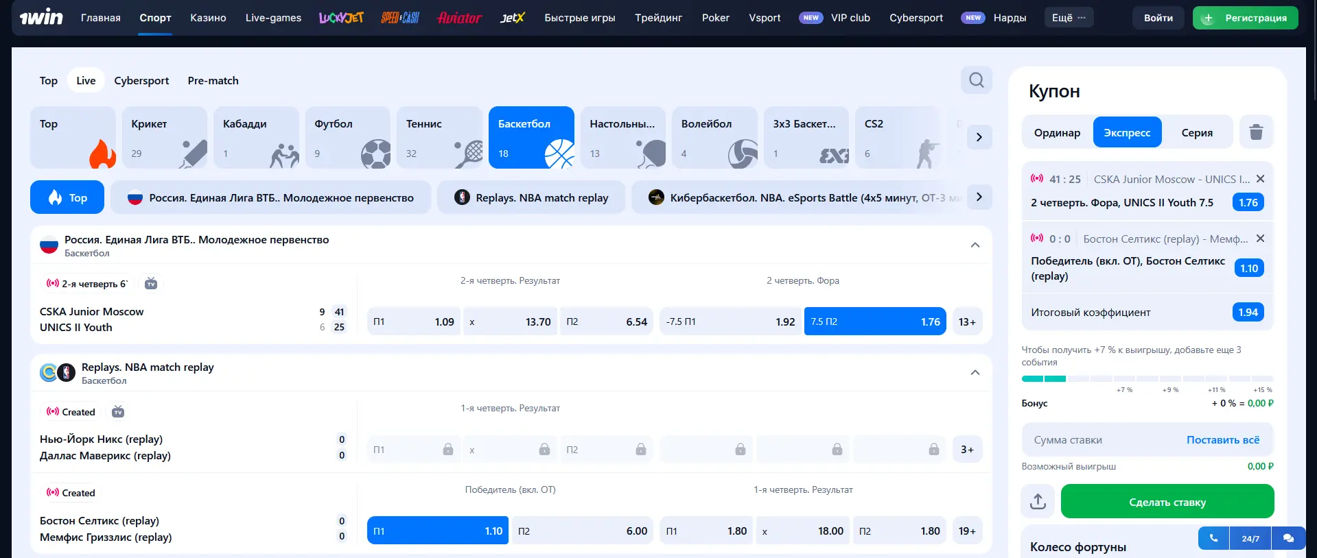Clear the coupon with the trash icon
The width and height of the screenshot is (1317, 558).
click(x=1256, y=132)
